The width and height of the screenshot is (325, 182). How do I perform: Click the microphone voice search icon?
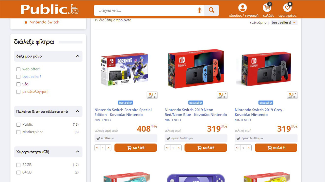coord(199,10)
